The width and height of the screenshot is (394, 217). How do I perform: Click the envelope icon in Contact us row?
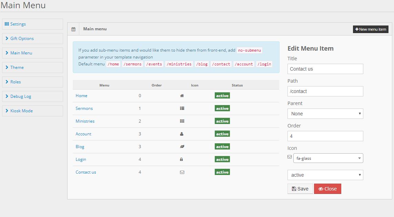tap(182, 172)
